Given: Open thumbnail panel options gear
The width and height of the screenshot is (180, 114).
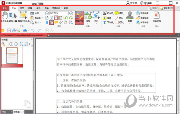Looking at the screenshot, I should pyautogui.click(x=4, y=44).
